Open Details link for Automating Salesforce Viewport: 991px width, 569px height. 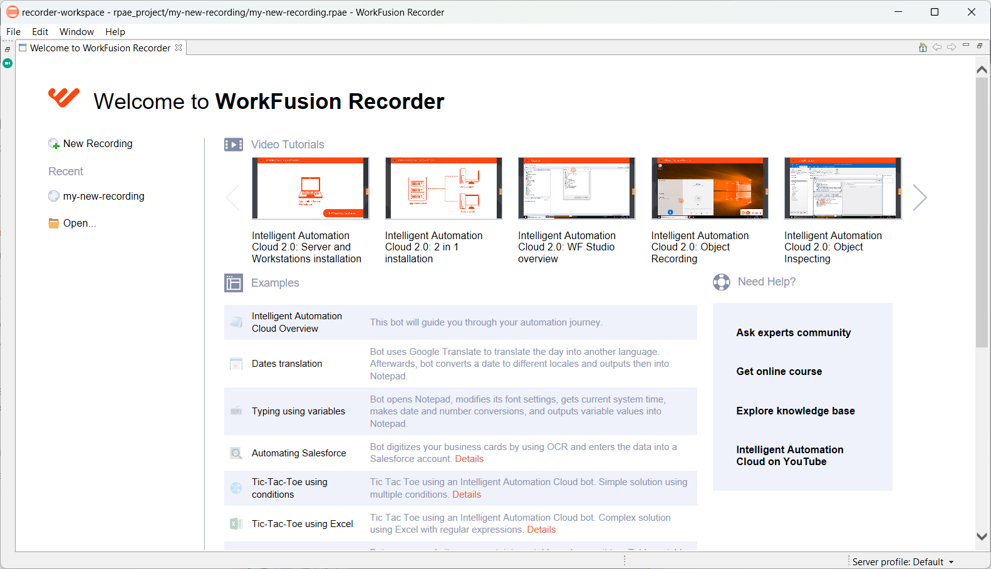tap(469, 459)
